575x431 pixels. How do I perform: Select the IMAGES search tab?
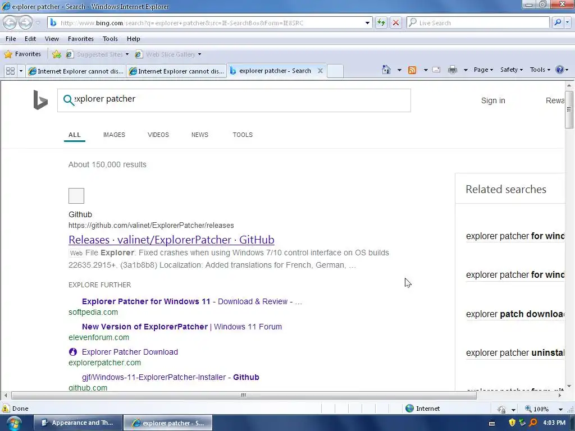(x=114, y=135)
